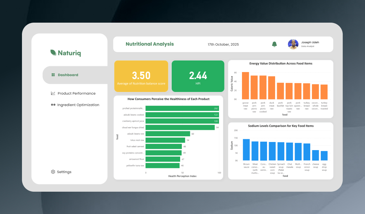Click the duck meat raw orange bar

coord(272,88)
